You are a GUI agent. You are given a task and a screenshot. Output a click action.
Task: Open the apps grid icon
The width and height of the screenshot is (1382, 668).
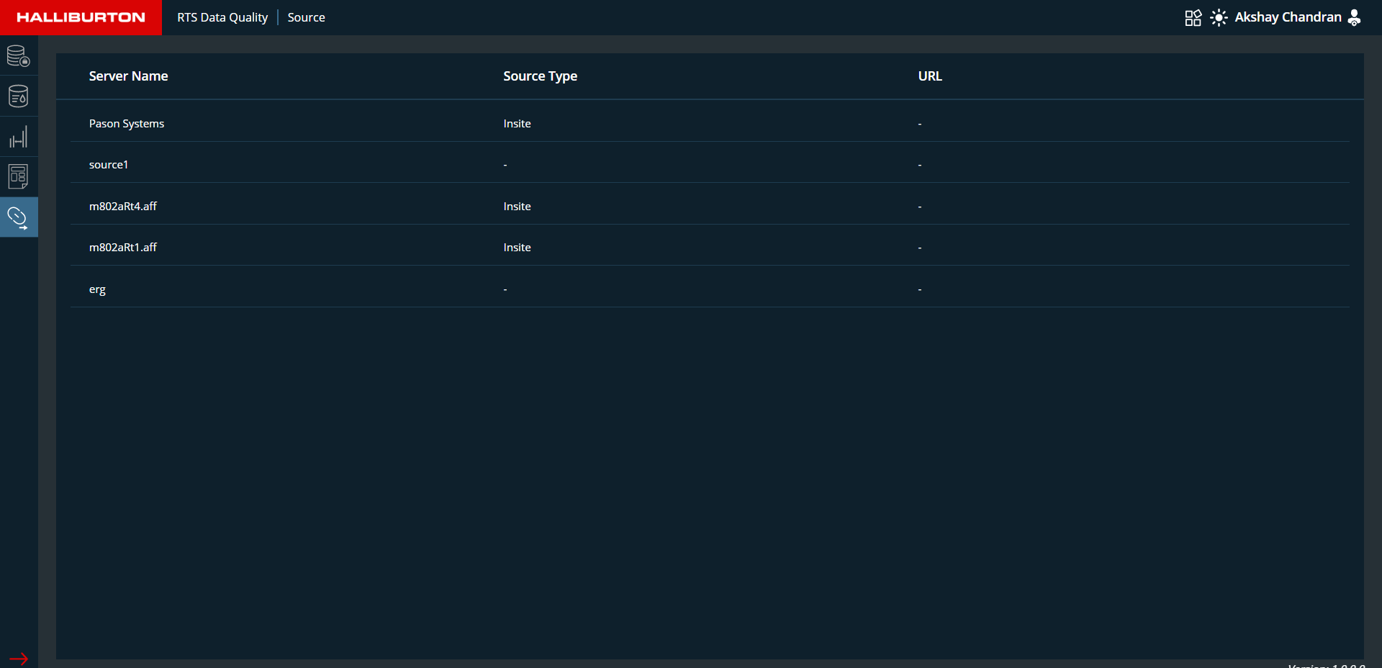click(1193, 18)
